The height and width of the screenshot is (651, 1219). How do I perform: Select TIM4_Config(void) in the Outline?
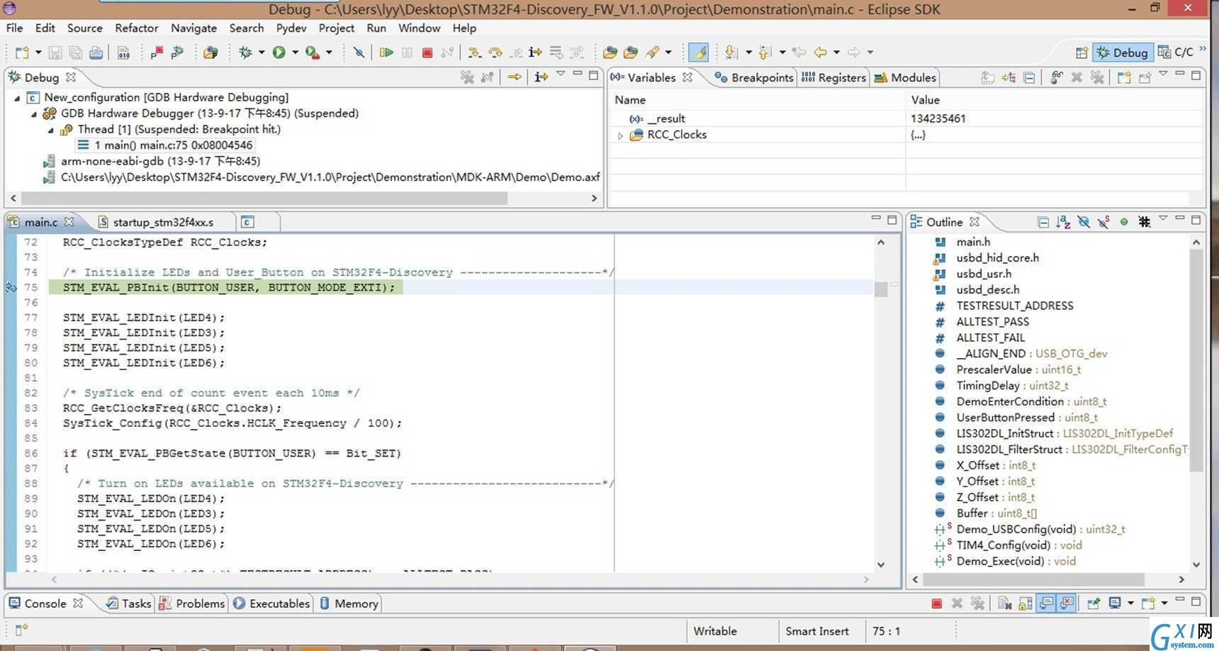[1019, 545]
